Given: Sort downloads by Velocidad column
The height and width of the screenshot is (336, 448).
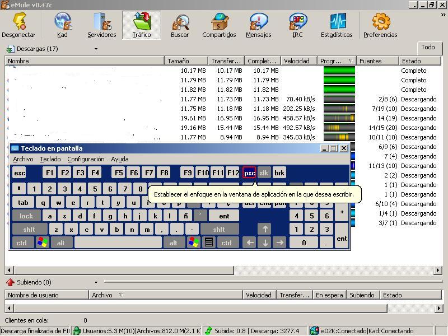Looking at the screenshot, I should (299, 61).
